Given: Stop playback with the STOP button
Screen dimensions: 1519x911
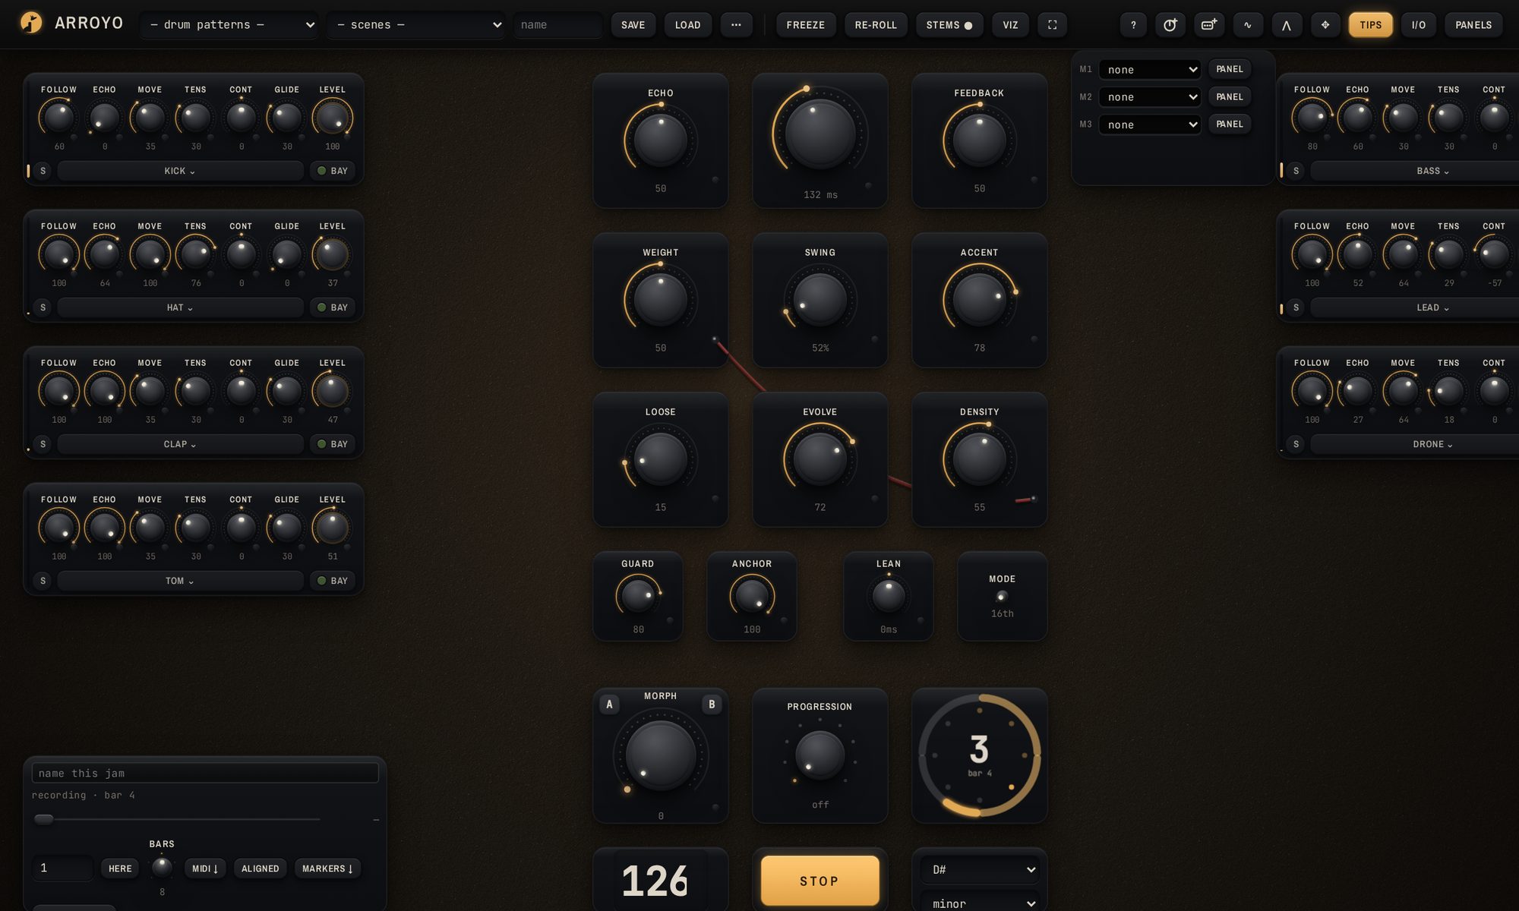Looking at the screenshot, I should pyautogui.click(x=820, y=881).
